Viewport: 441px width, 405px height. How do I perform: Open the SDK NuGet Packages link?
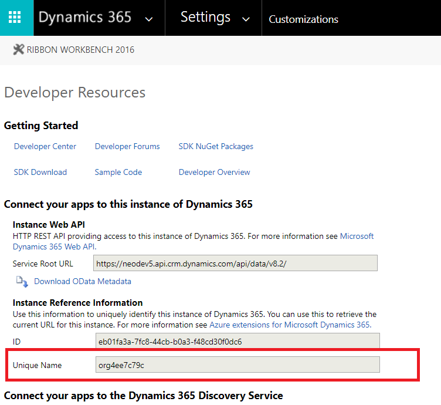tap(216, 146)
